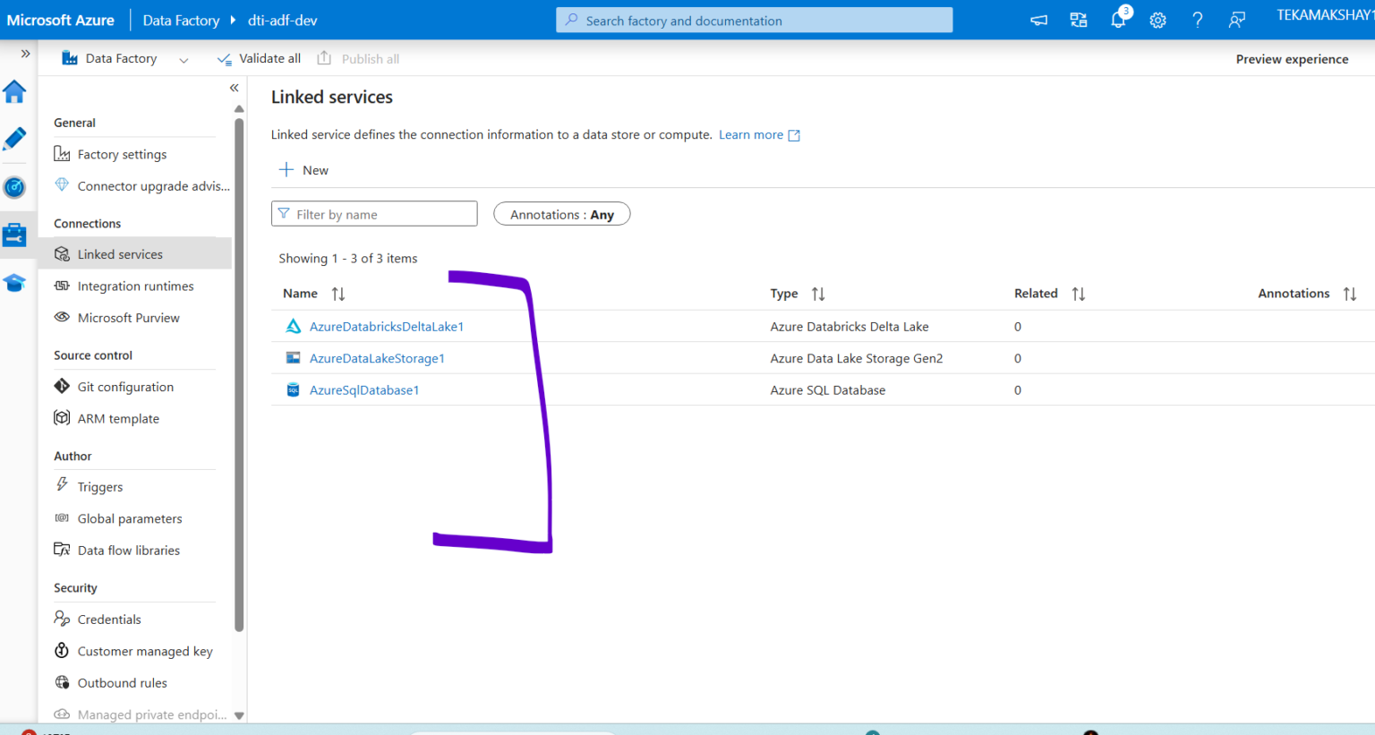Image resolution: width=1375 pixels, height=735 pixels.
Task: Select the Manage toolbox icon
Action: 13,235
